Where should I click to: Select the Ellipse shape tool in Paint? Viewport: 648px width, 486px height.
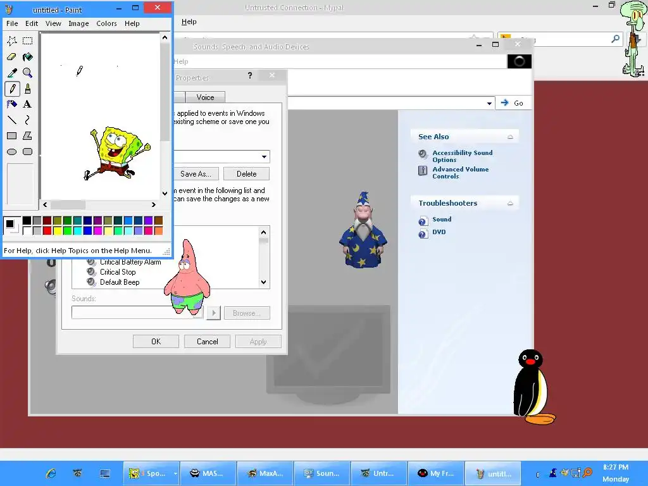point(12,152)
